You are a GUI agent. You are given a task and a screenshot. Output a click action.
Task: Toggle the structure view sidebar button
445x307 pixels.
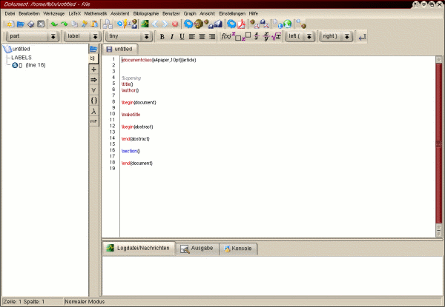(93, 58)
